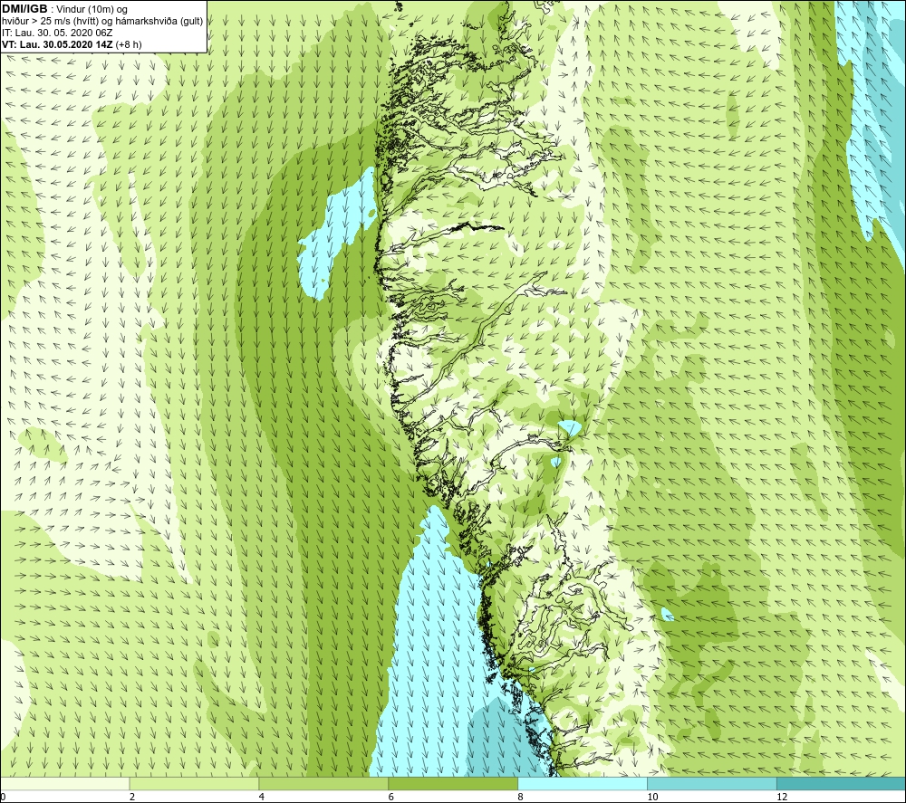Select the 10–12 m/s cyan swatch
Image resolution: width=906 pixels, height=803 pixels.
(712, 783)
